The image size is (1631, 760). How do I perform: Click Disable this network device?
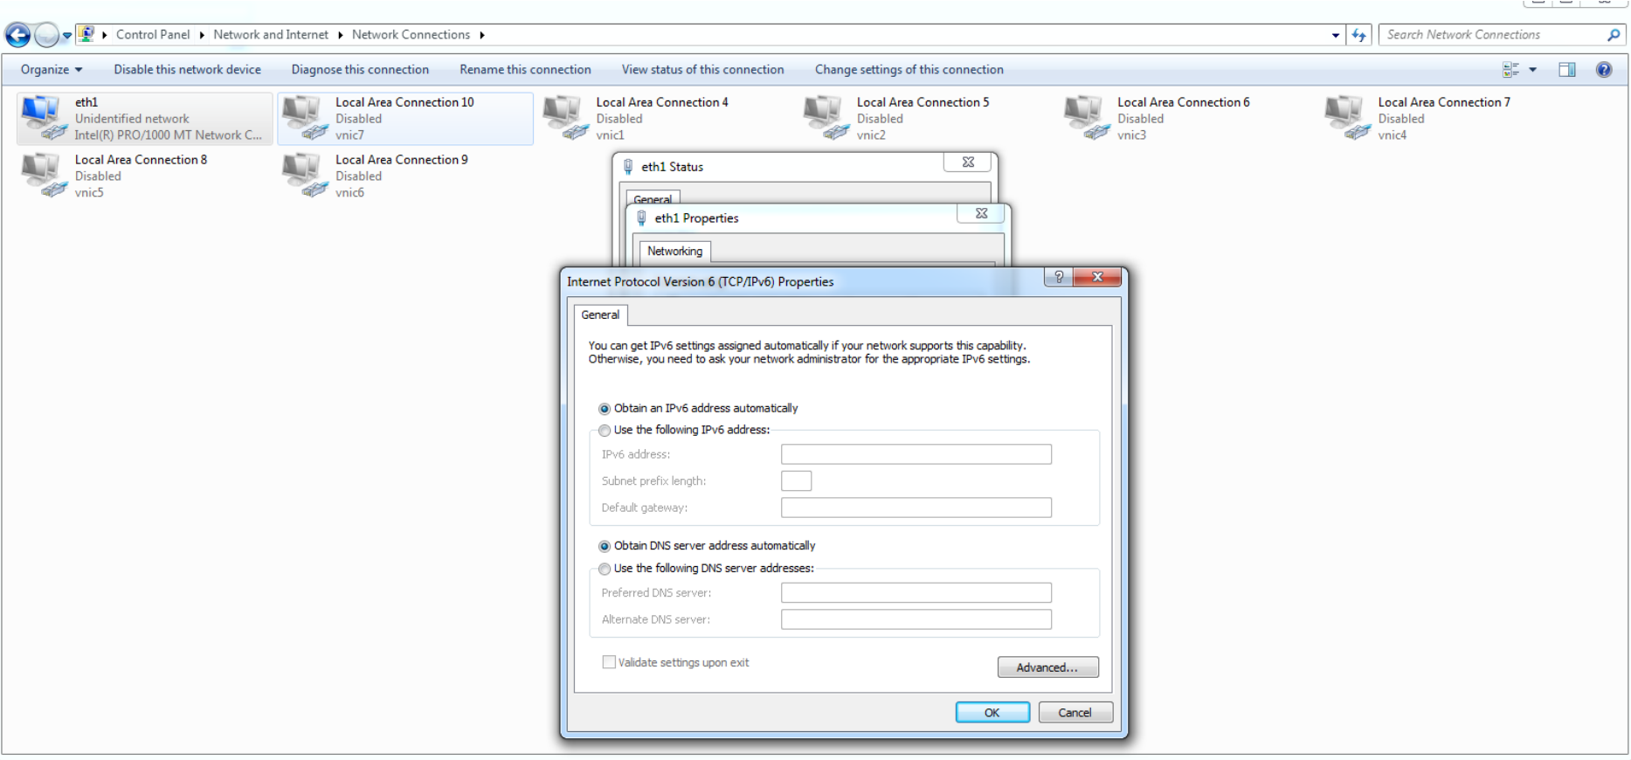click(187, 70)
